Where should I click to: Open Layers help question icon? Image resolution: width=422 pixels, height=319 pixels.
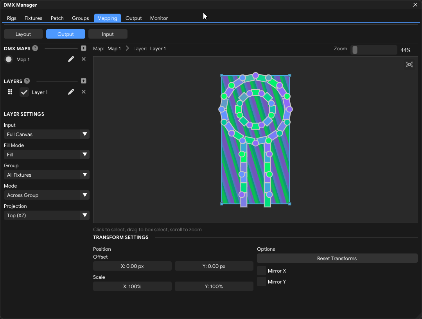tap(27, 81)
